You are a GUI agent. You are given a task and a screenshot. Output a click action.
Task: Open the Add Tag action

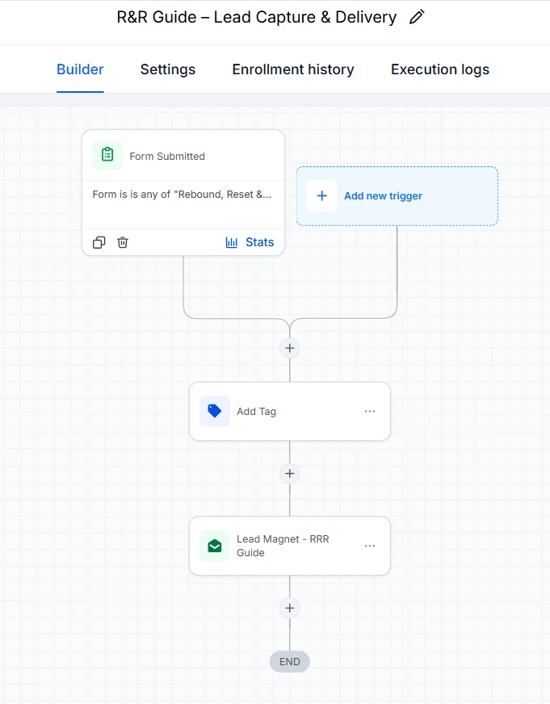click(x=290, y=411)
